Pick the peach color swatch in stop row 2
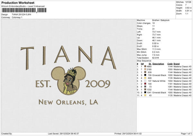The height and width of the screenshot is (136, 193). point(145,69)
